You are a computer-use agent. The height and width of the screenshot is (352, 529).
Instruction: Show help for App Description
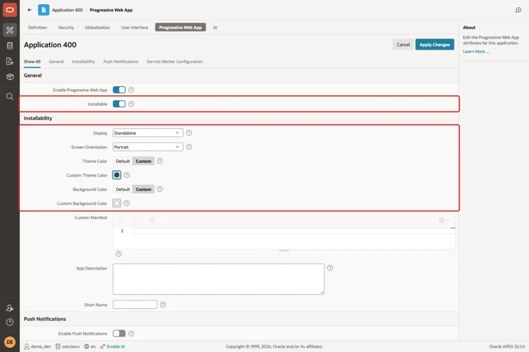tap(330, 268)
